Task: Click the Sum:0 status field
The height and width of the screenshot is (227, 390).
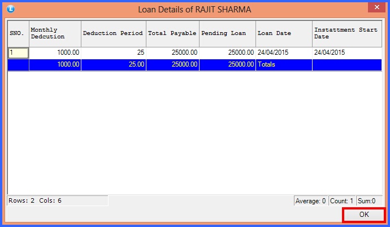Action: point(369,200)
